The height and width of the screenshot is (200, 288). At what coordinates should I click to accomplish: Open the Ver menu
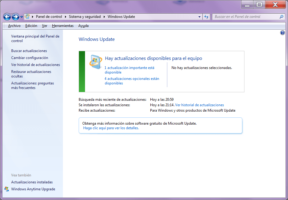(45, 26)
